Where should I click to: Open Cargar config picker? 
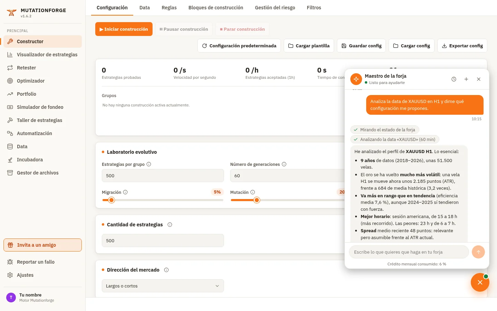[x=411, y=46]
